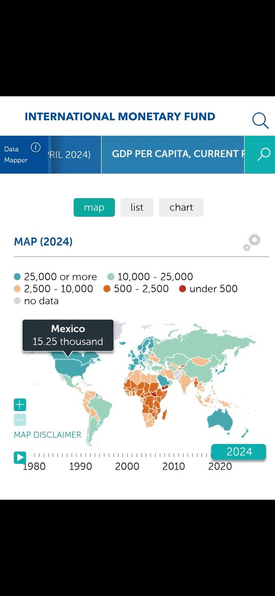The height and width of the screenshot is (596, 275).
Task: Jump to 2000 on the timeline
Action: point(127,466)
